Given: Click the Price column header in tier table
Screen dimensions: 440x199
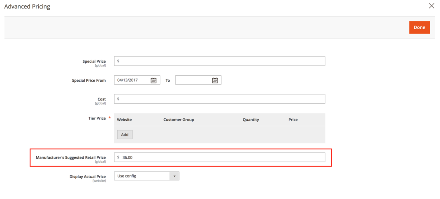Looking at the screenshot, I should point(293,120).
